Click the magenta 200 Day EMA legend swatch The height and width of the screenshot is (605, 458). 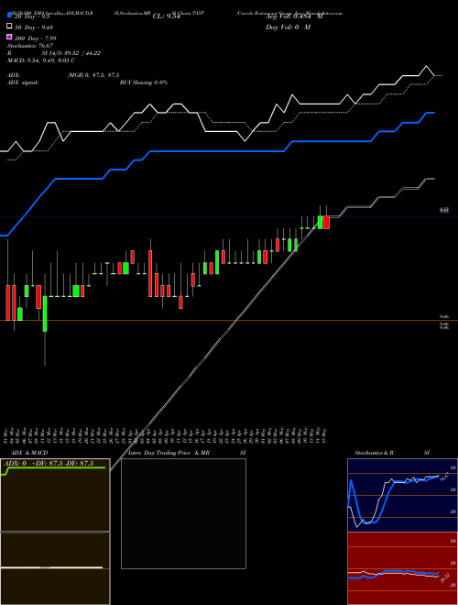10,37
